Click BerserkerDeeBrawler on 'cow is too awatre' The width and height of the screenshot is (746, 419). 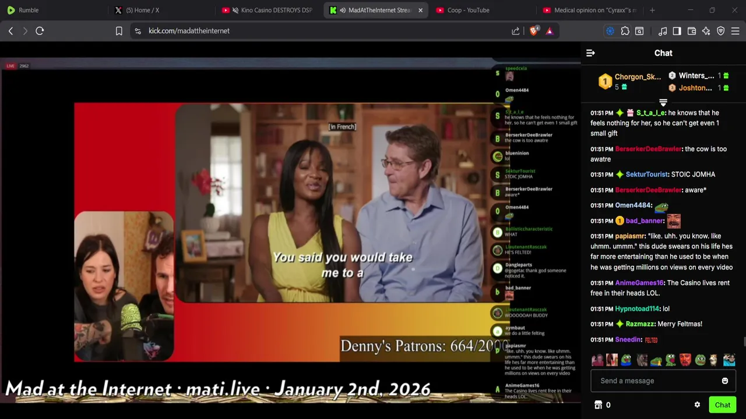click(648, 149)
